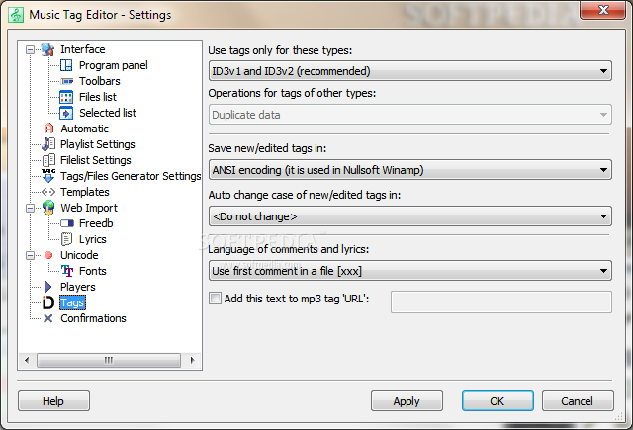Click the Confirmations X icon

[48, 318]
